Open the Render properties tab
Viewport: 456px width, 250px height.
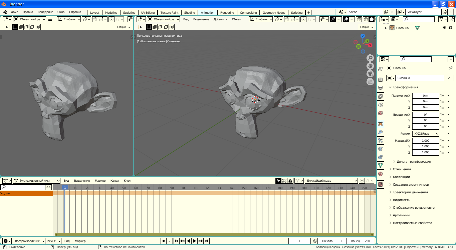click(x=380, y=79)
